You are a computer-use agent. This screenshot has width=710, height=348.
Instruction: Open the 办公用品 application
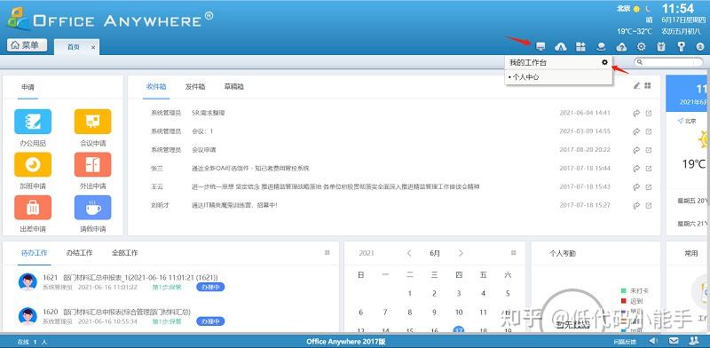click(33, 122)
